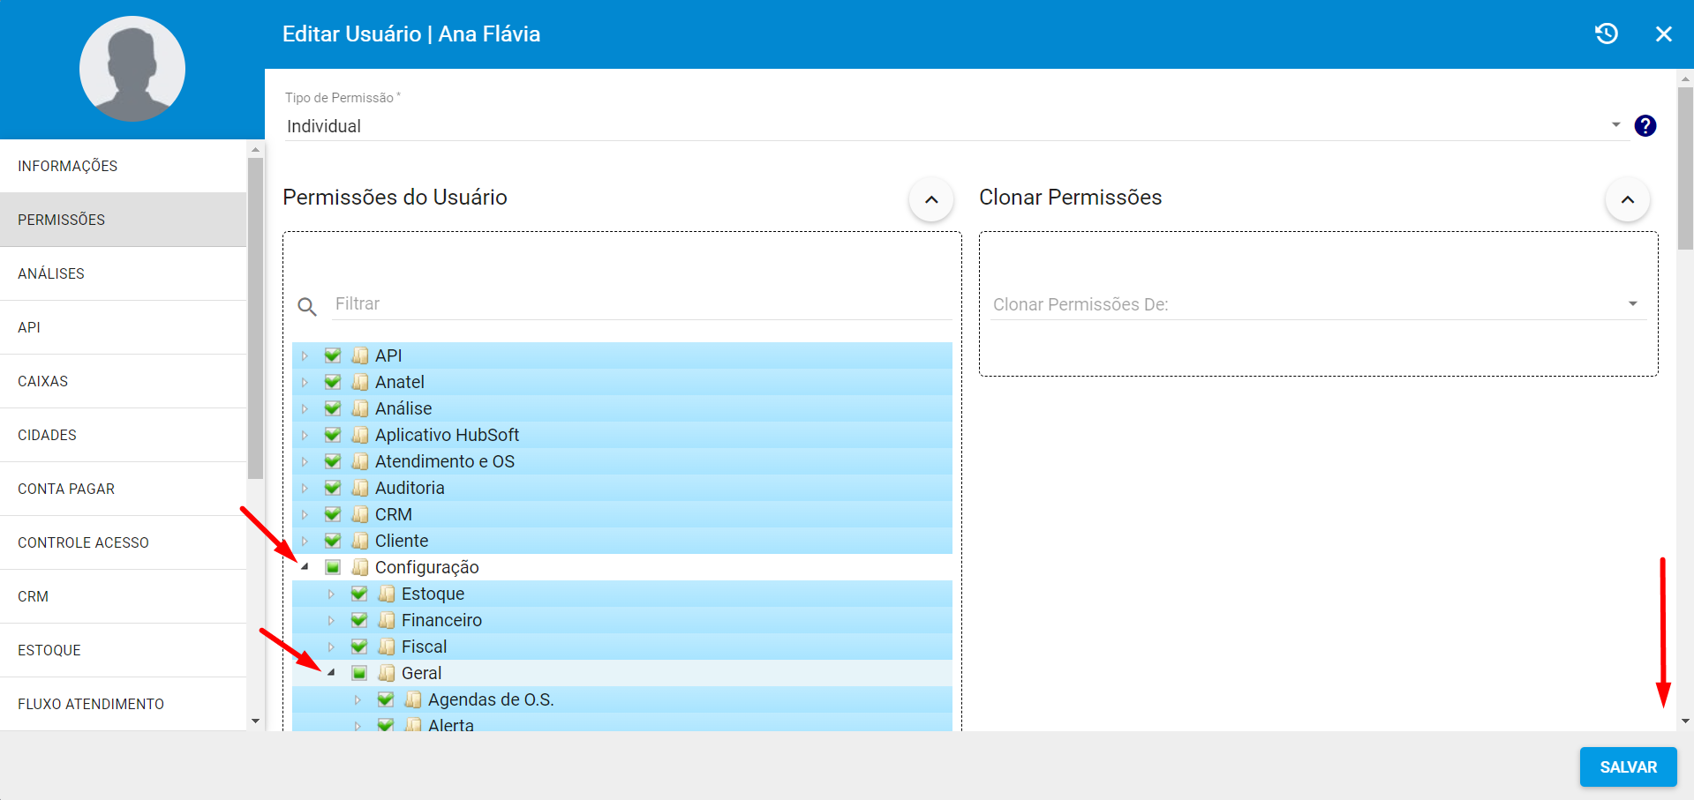Expand the CRM tree node
The width and height of the screenshot is (1694, 800).
tap(305, 514)
